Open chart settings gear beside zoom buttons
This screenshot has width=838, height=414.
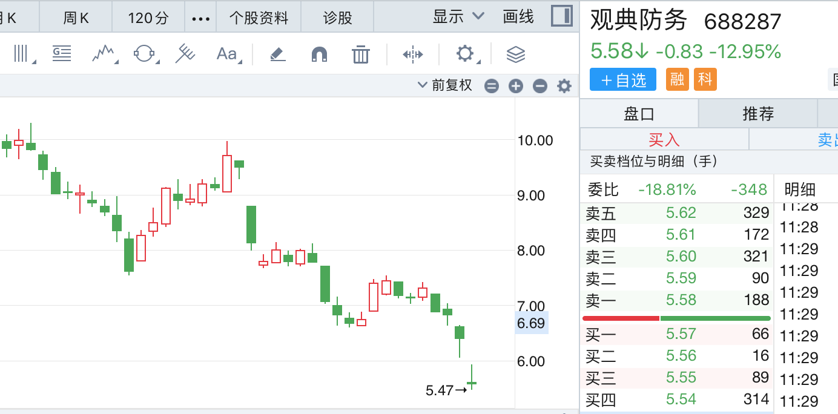point(564,86)
